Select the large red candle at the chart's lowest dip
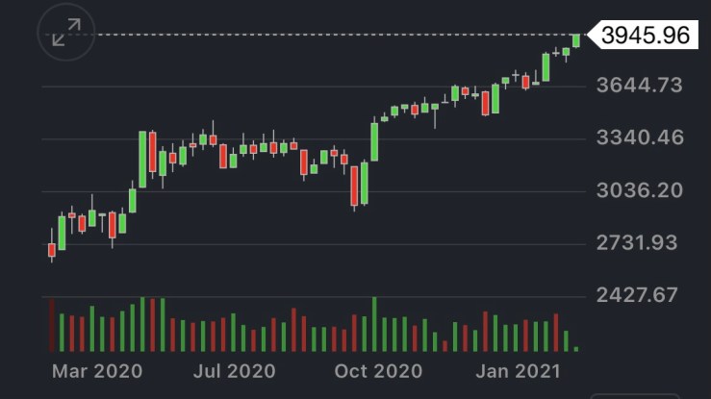 (x=354, y=185)
